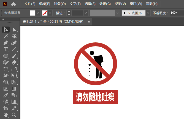Open the 视图(V) menu

[120, 4]
